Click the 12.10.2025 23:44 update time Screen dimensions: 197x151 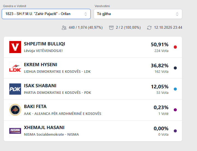[168, 28]
